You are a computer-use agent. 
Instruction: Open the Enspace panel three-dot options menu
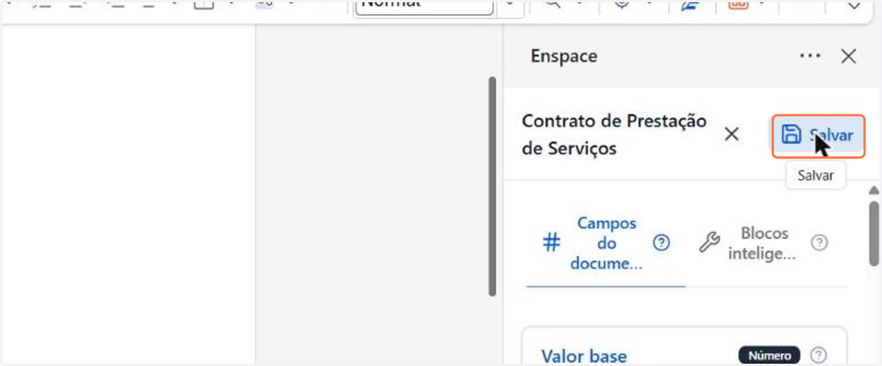(x=810, y=56)
